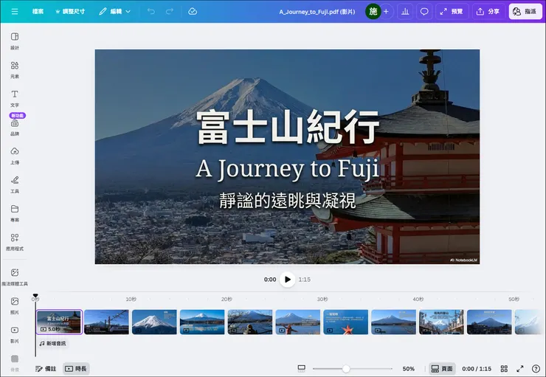546x377 pixels.
Task: Select the A Journey to Fuji subtitle
Action: 287,169
